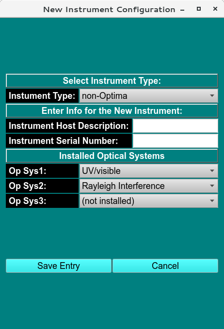
Task: Click the Instrument Serial Number label
Action: [x=69, y=141]
